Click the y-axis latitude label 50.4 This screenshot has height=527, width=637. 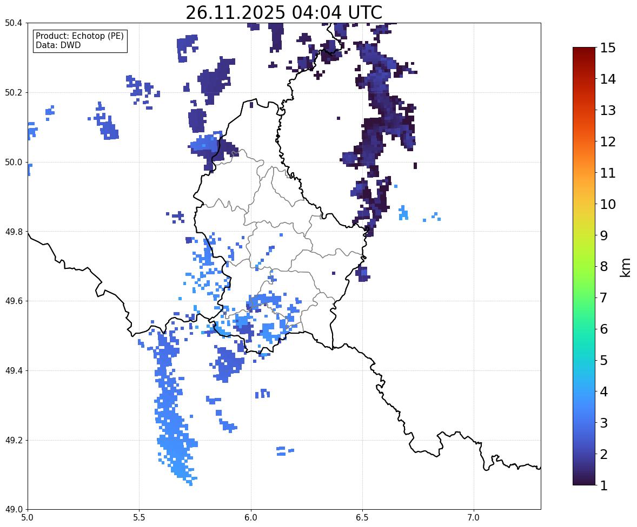click(x=13, y=23)
